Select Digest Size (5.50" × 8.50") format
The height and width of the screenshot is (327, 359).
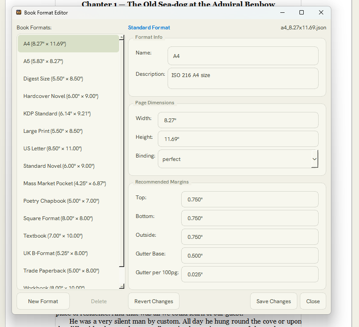(68, 79)
